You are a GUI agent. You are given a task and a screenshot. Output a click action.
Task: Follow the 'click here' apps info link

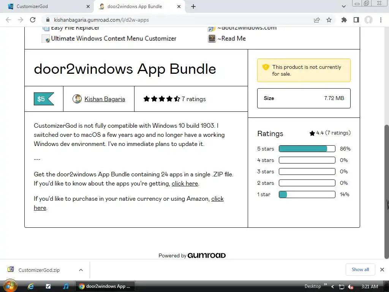[x=185, y=184]
